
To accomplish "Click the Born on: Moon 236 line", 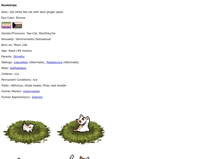I will coord(14,45).
